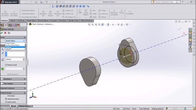Open the ConfigurationManager tab icon
The width and height of the screenshot is (196, 110).
pos(10,25)
